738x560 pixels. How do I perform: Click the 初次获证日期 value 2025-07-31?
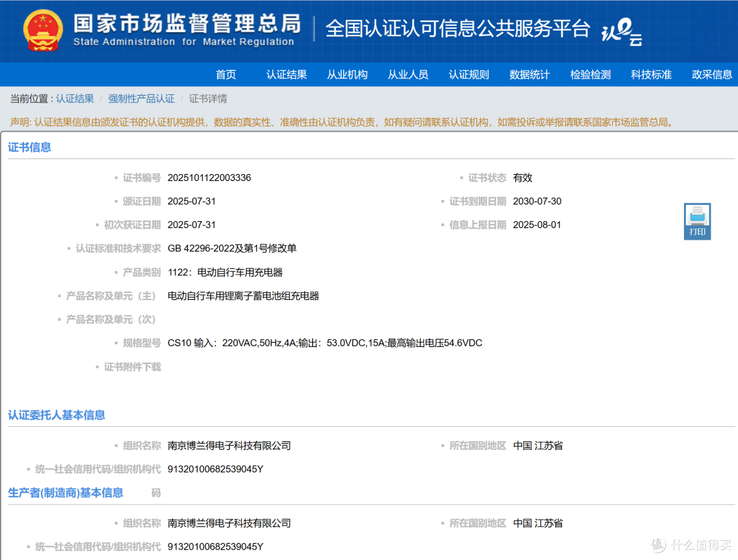191,225
